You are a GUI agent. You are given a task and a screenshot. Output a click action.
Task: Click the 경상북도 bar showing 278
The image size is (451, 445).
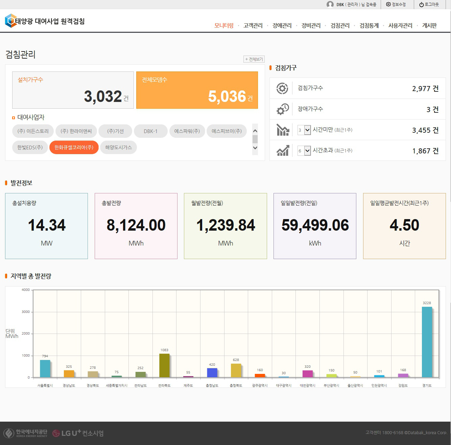[x=93, y=374]
